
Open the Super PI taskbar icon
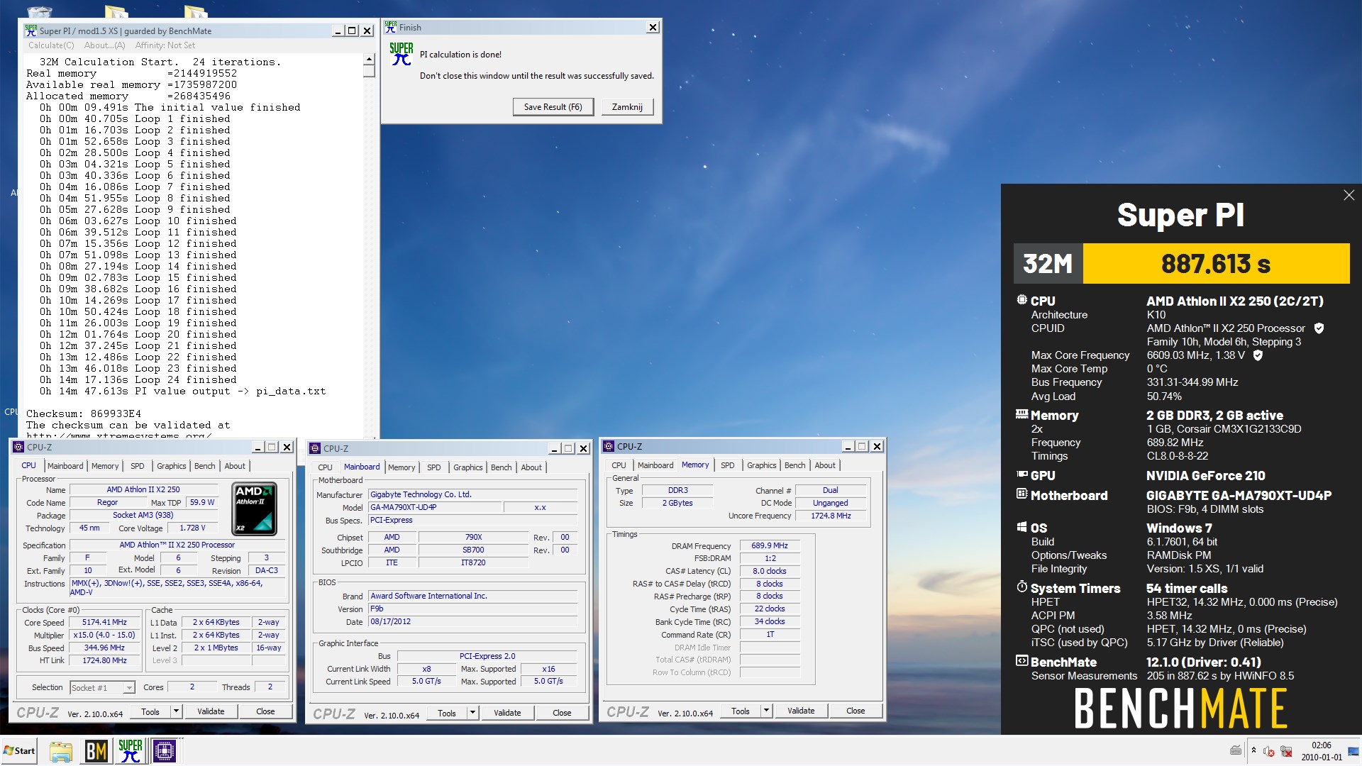[130, 750]
